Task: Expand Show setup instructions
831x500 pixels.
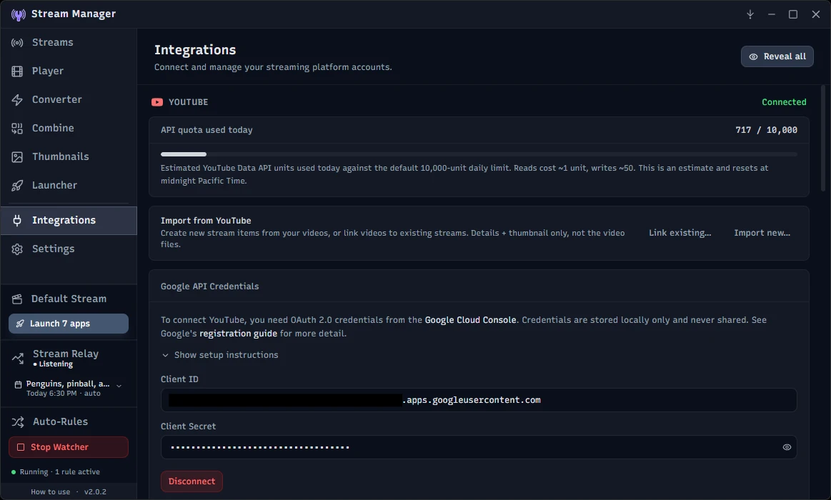Action: tap(220, 355)
